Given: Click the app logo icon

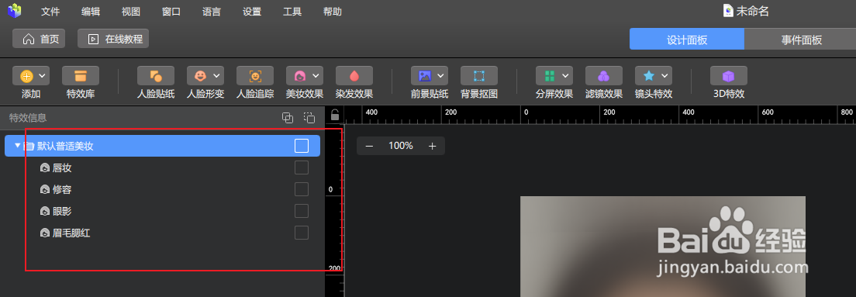Looking at the screenshot, I should [14, 10].
